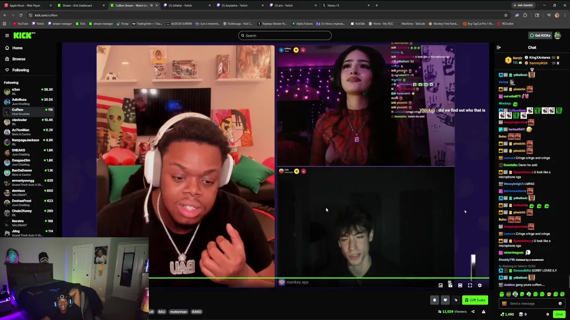Image resolution: width=570 pixels, height=320 pixels.
Task: Toggle theater mode on the player
Action: coord(460,286)
